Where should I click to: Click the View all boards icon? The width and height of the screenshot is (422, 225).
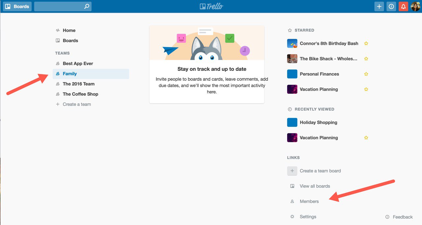coord(292,186)
